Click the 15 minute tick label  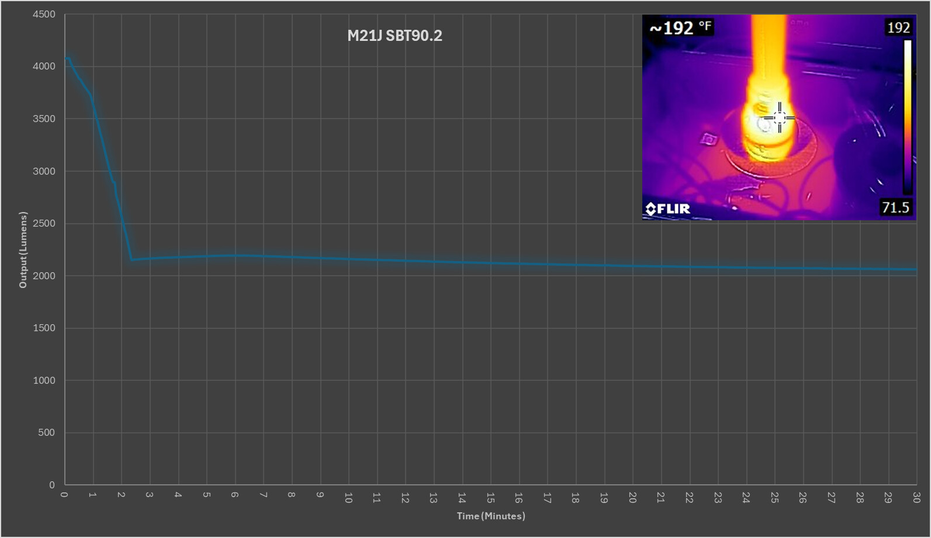coord(490,497)
